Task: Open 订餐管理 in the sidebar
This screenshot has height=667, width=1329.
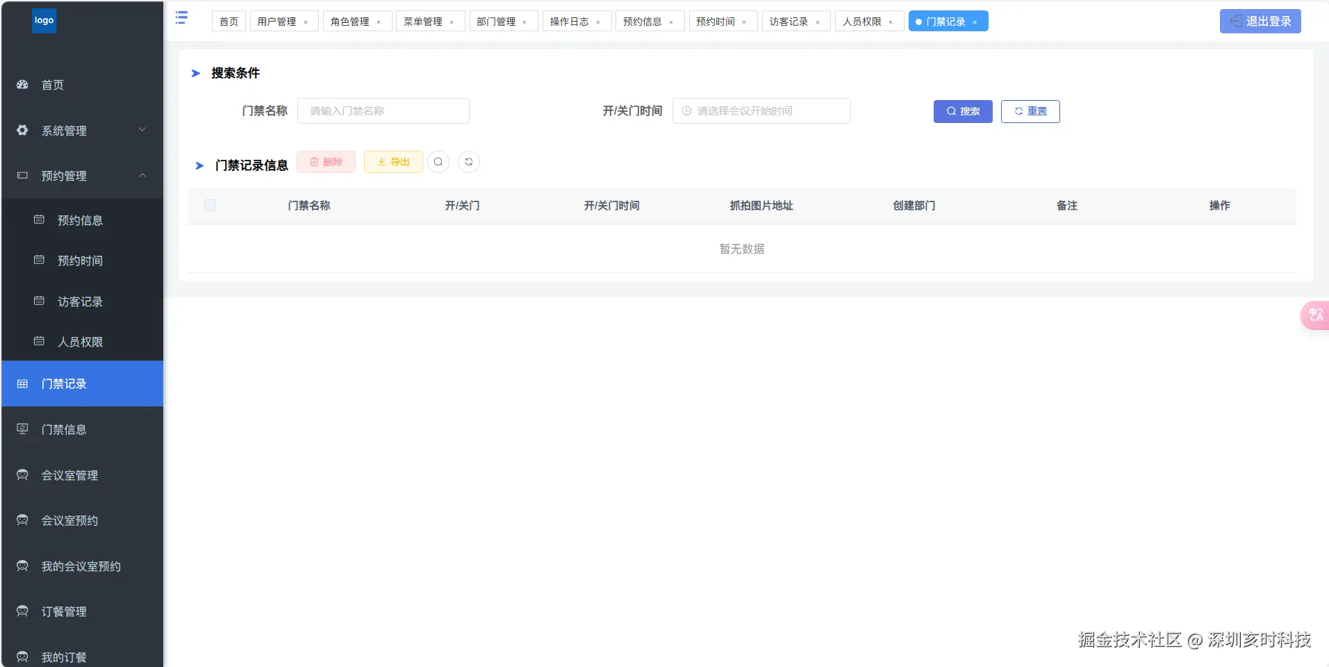Action: point(82,611)
